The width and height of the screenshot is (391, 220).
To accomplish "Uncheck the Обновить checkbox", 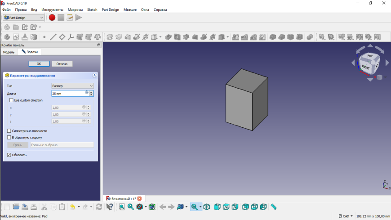I will [x=9, y=155].
